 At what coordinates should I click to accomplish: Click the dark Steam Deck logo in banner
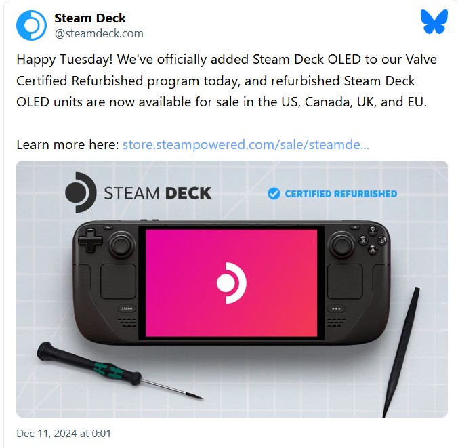pos(81,192)
